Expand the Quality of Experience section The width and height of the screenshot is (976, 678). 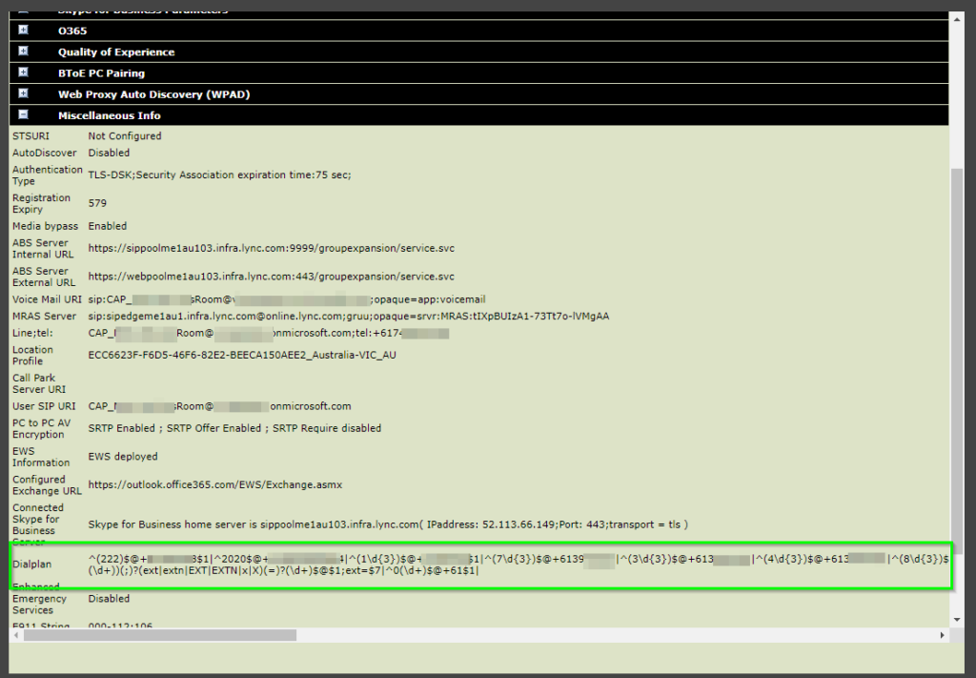23,51
